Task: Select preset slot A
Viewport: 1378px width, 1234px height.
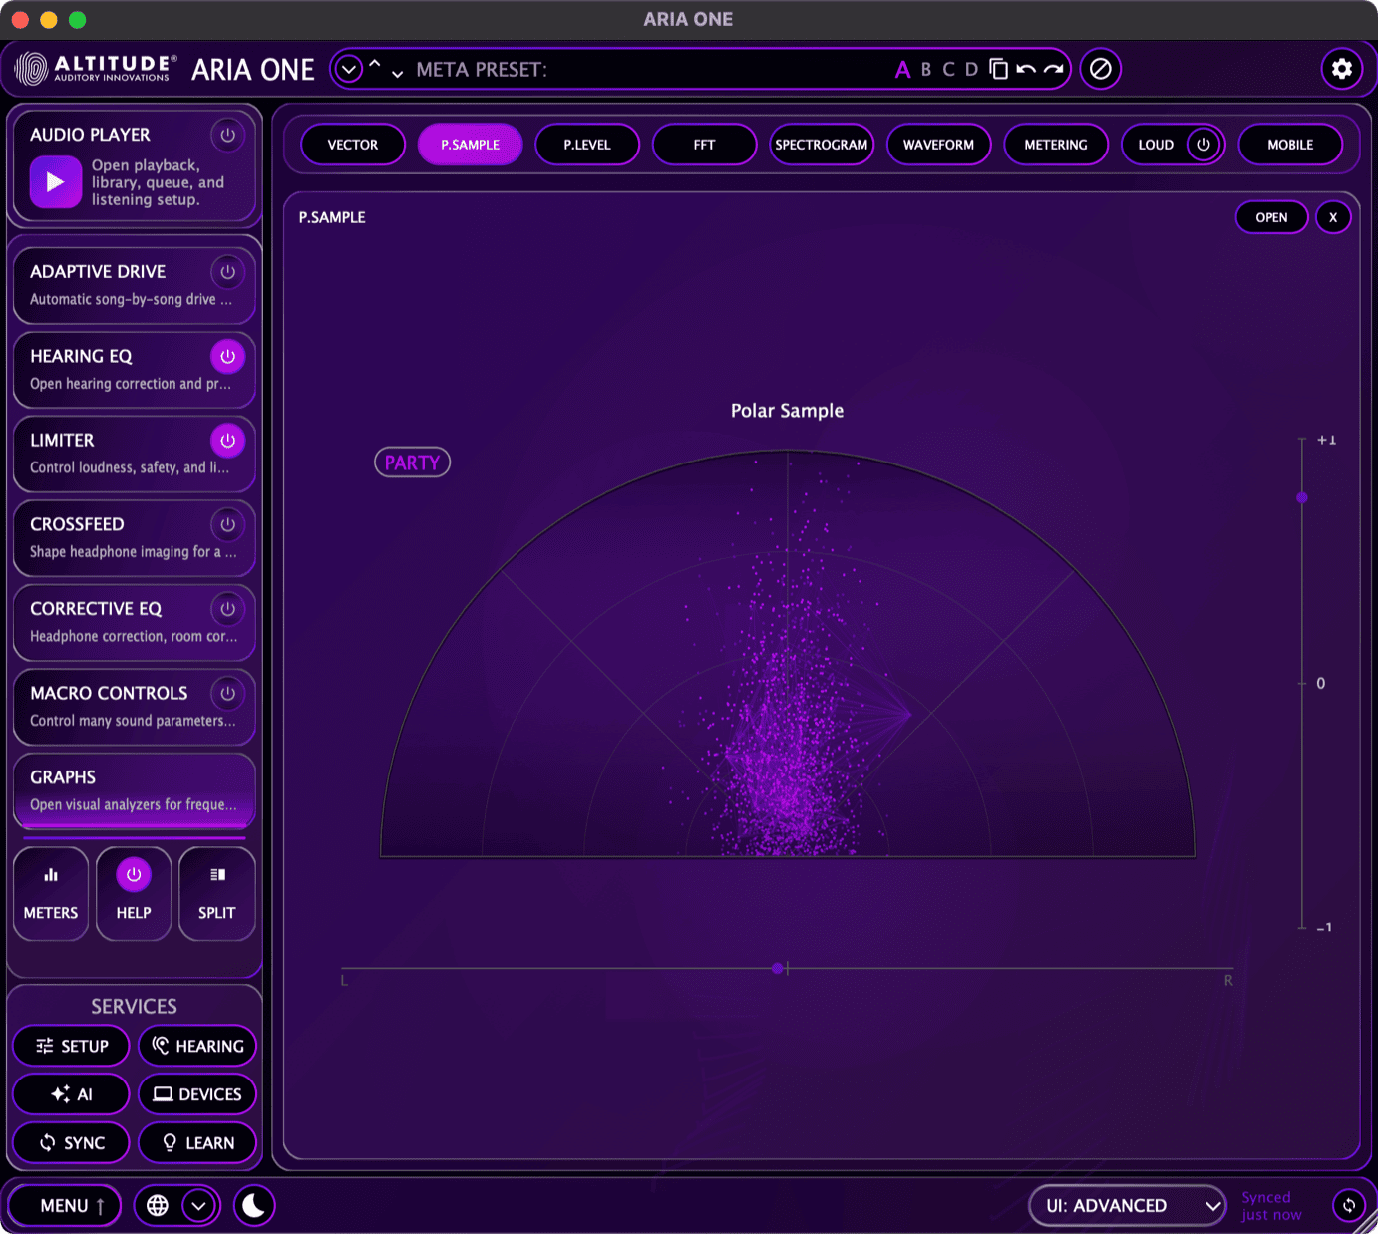Action: pos(902,70)
